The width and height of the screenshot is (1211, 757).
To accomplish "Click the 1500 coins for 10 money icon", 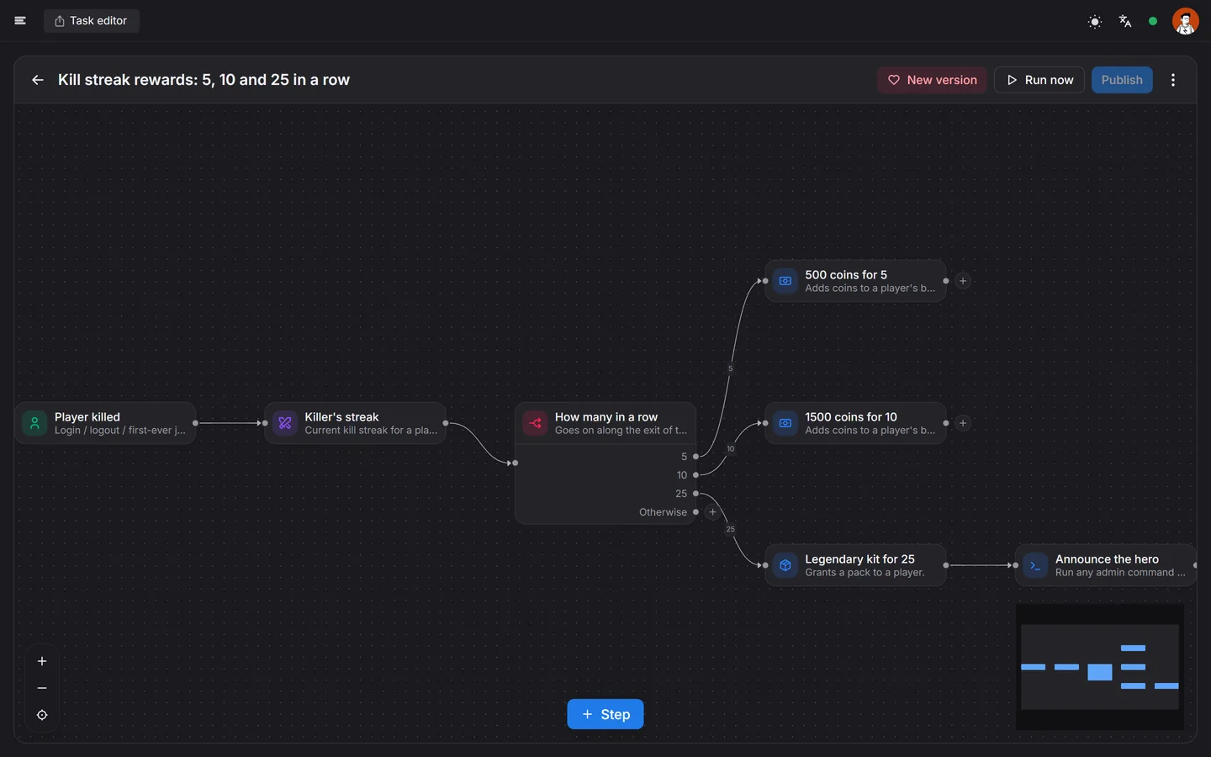I will [x=785, y=423].
